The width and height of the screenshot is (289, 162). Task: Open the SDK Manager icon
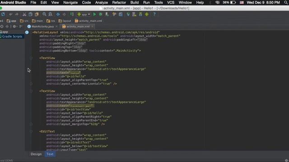140,14
